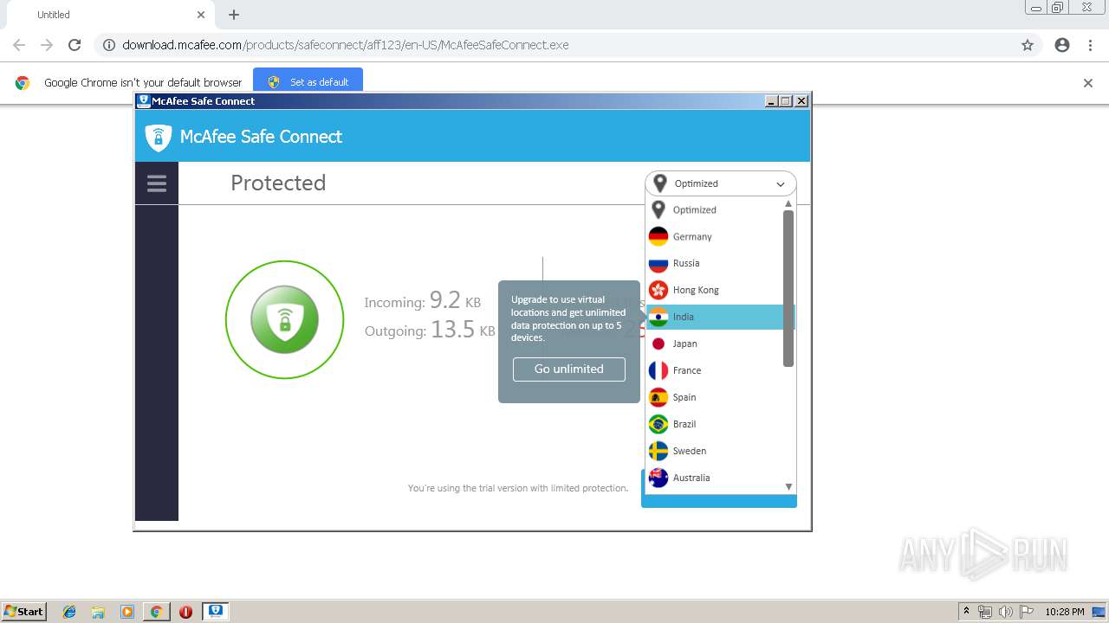Click the Outgoing 13.5 KB value
Viewport: 1109px width, 623px height.
click(463, 330)
